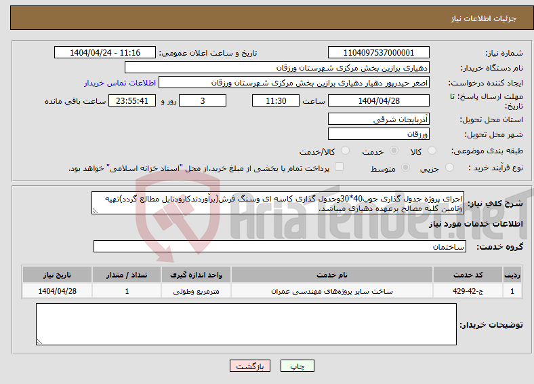Screen dimensions: 534x384
Task: Click delivery province field آذربایجان شرقی
Action: point(379,119)
